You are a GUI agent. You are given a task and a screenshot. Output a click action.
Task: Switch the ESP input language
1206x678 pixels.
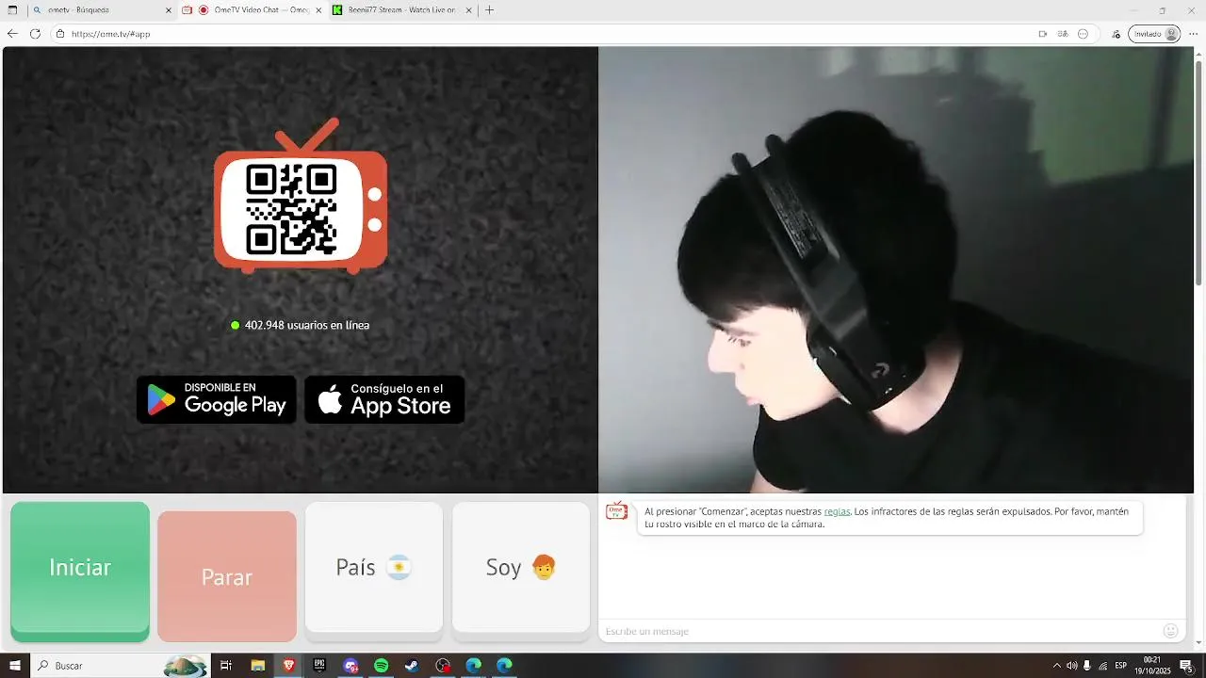(x=1121, y=666)
